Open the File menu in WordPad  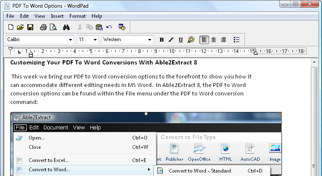click(10, 16)
